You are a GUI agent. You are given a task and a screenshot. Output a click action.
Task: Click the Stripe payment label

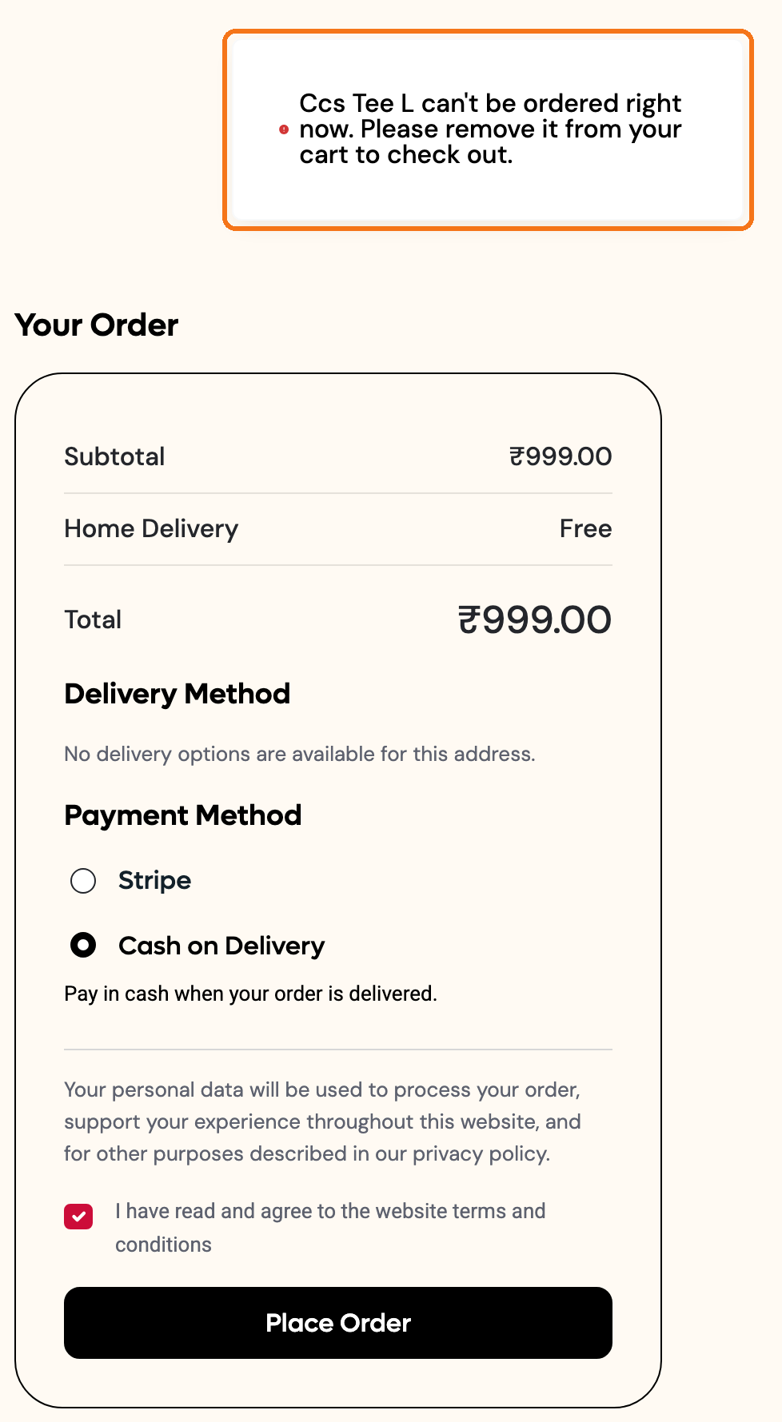pyautogui.click(x=155, y=881)
